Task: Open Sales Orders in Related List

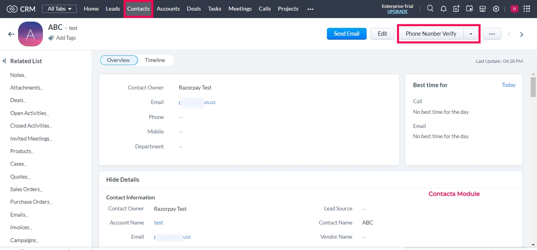Action: click(x=26, y=189)
